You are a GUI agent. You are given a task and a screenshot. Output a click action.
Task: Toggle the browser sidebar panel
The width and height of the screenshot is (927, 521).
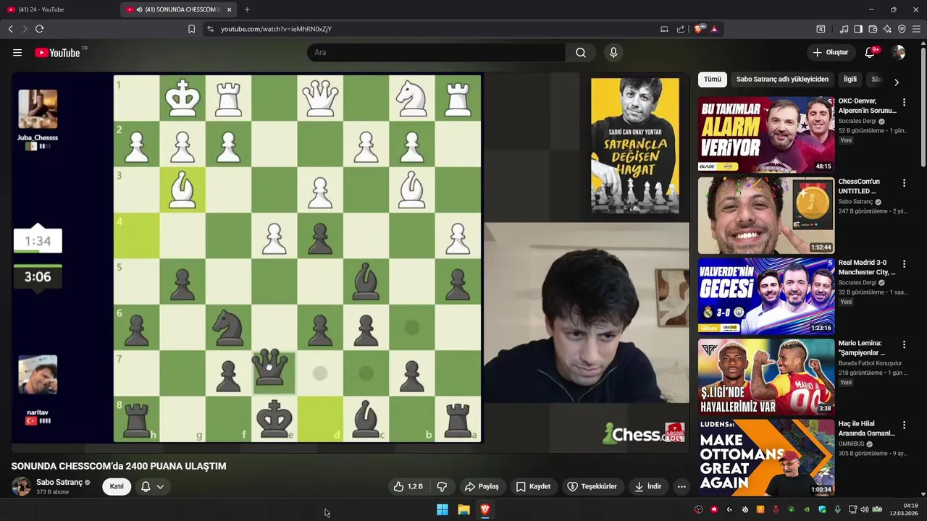coord(858,29)
